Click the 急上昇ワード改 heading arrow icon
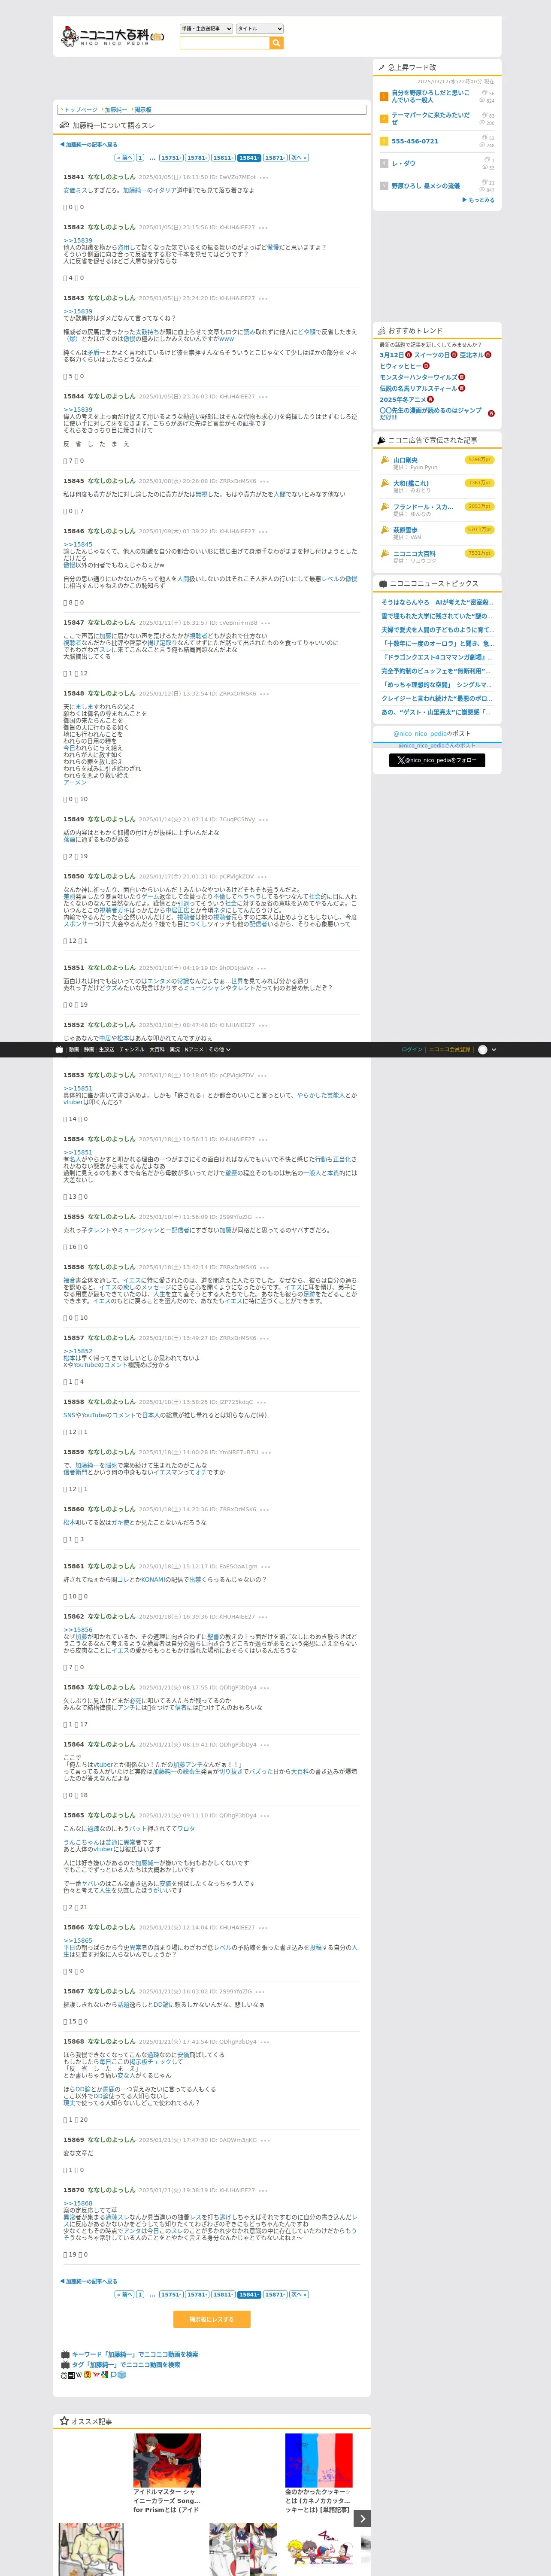551x2576 pixels. tap(381, 68)
